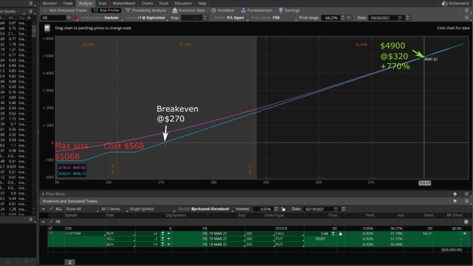Screen dimensions: 473x266
Task: Click the purple Fundamentals icon
Action: click(x=243, y=10)
